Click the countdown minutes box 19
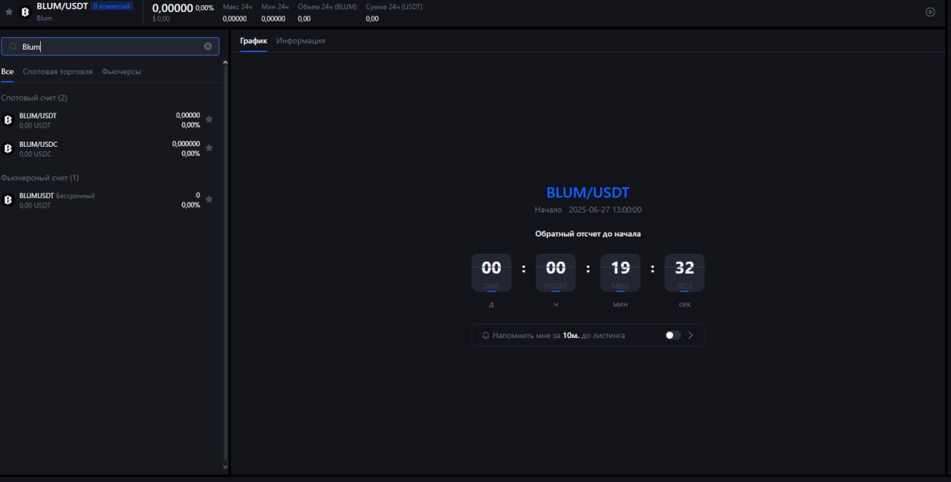The height and width of the screenshot is (482, 951). pos(620,273)
